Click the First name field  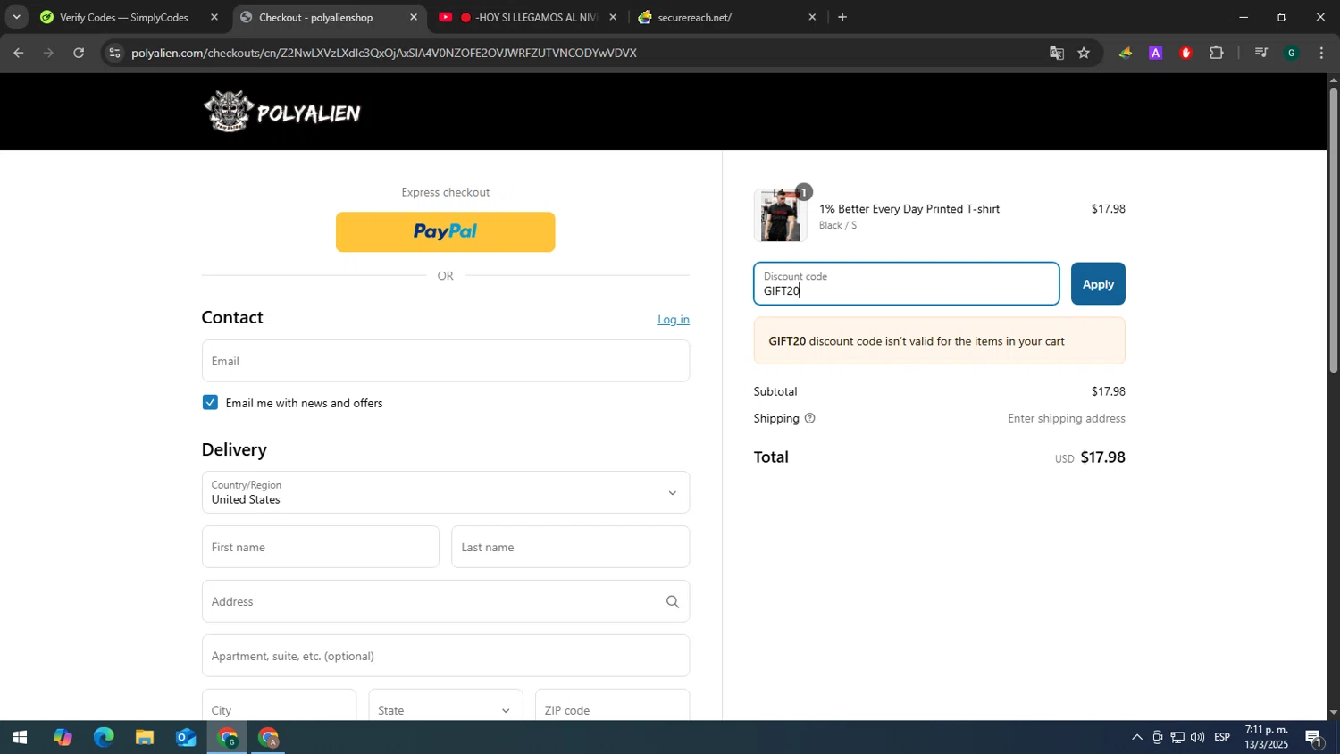[320, 547]
